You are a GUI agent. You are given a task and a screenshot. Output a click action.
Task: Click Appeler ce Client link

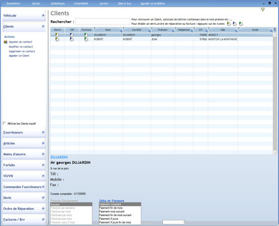click(19, 56)
